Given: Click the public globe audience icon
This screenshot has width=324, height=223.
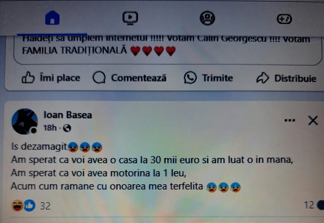Looking at the screenshot, I should [x=67, y=128].
